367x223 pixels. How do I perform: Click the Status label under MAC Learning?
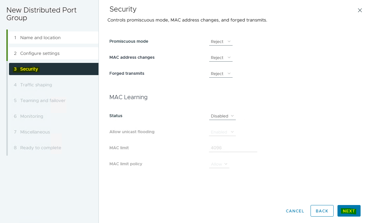[115, 116]
